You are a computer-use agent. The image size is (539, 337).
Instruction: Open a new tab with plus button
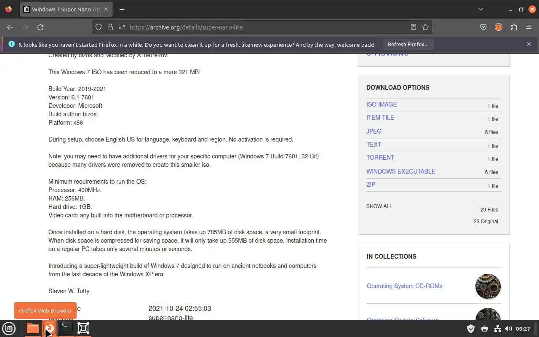[122, 9]
